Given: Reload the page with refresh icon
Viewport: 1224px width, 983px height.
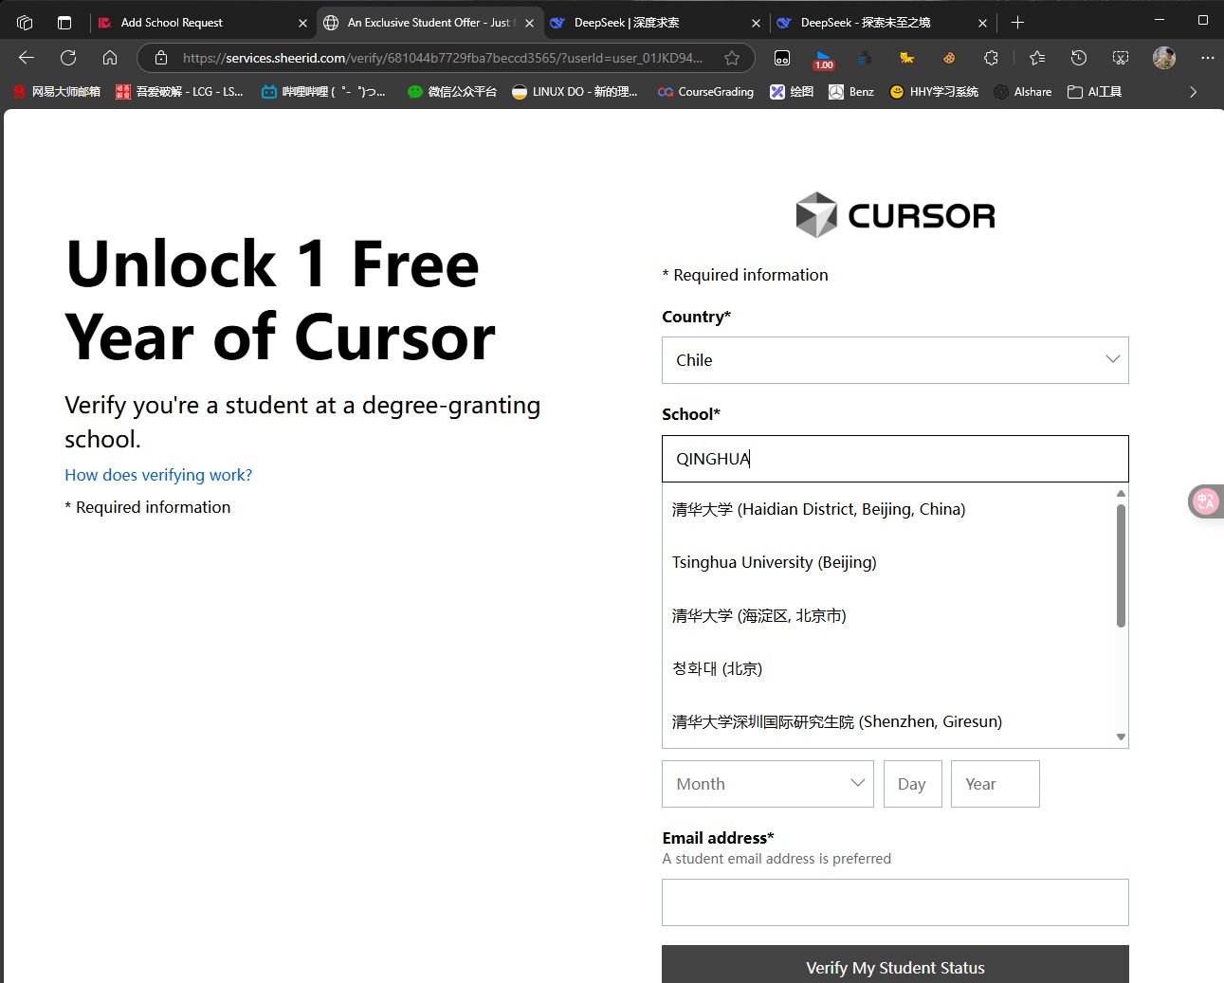Looking at the screenshot, I should [x=68, y=58].
